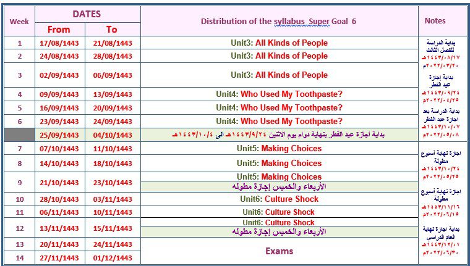Select the date 16/09/1443

click(59, 108)
